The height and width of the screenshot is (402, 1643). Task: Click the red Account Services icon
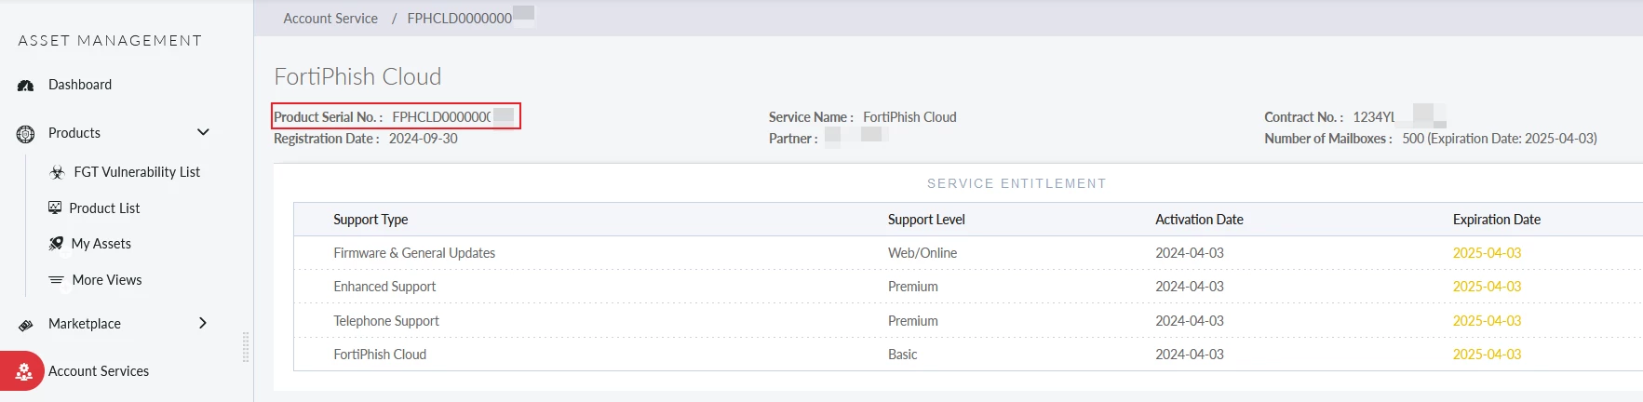click(x=22, y=371)
